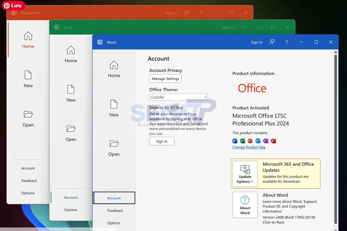Click the Outlook icon in product contents row
347x231 pixels.
tap(258, 141)
